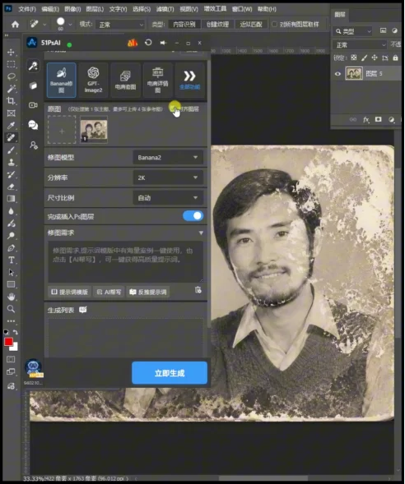Select the Crop tool
The width and height of the screenshot is (405, 484).
click(x=11, y=101)
